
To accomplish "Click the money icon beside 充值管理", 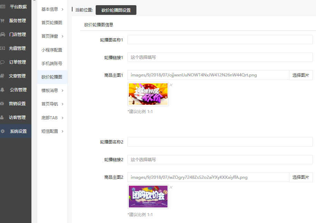I will (x=2, y=48).
